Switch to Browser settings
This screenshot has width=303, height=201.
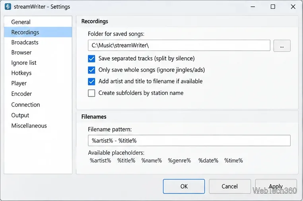[38, 52]
